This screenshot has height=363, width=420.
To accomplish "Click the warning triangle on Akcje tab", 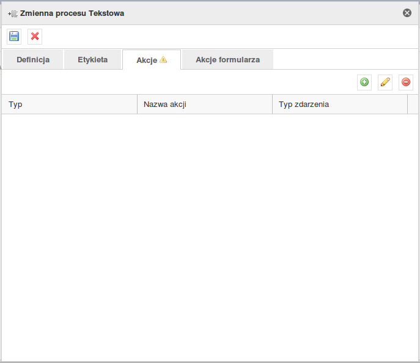I will click(x=163, y=60).
